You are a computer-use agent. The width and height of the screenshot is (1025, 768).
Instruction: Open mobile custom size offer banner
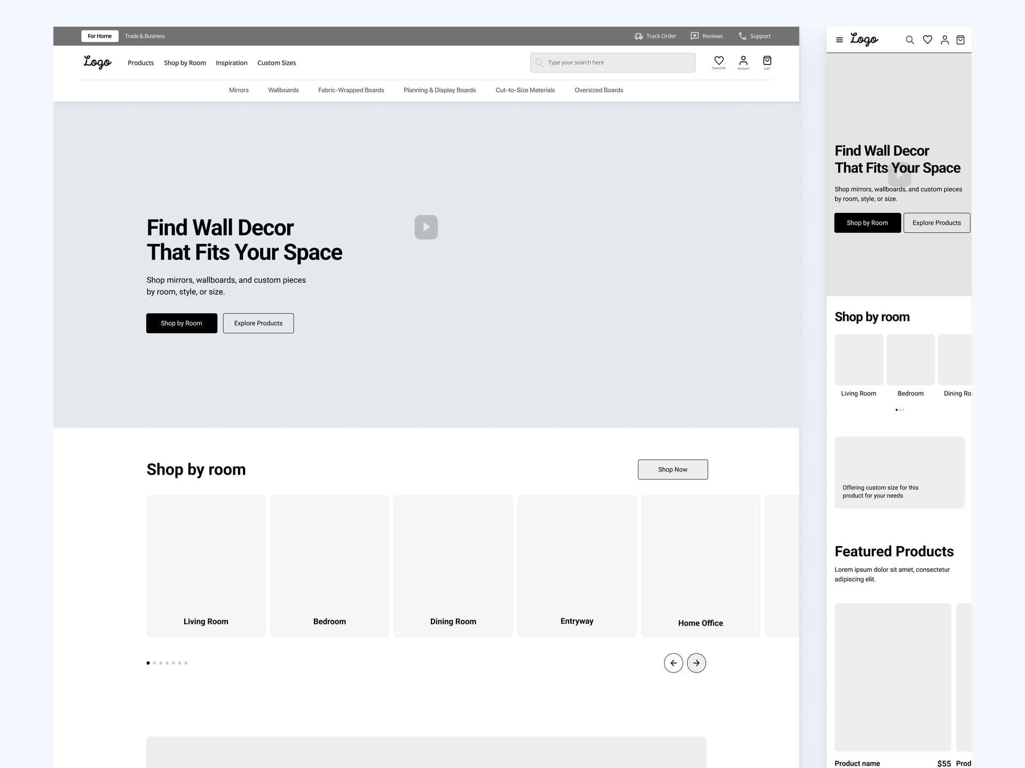pyautogui.click(x=900, y=473)
